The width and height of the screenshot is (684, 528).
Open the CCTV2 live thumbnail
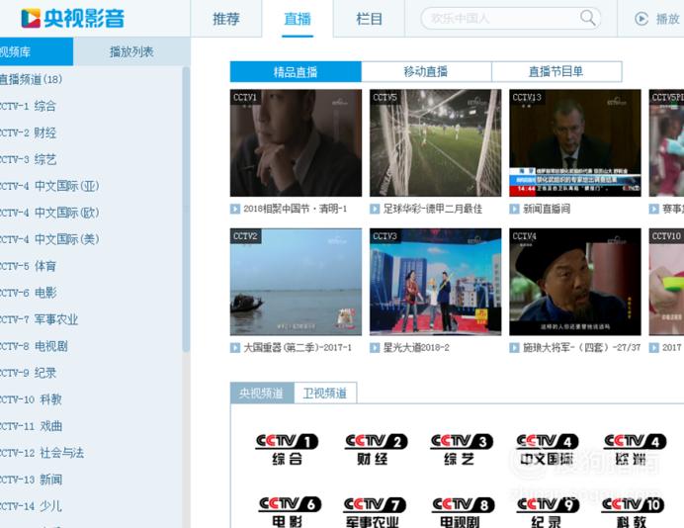pos(296,282)
